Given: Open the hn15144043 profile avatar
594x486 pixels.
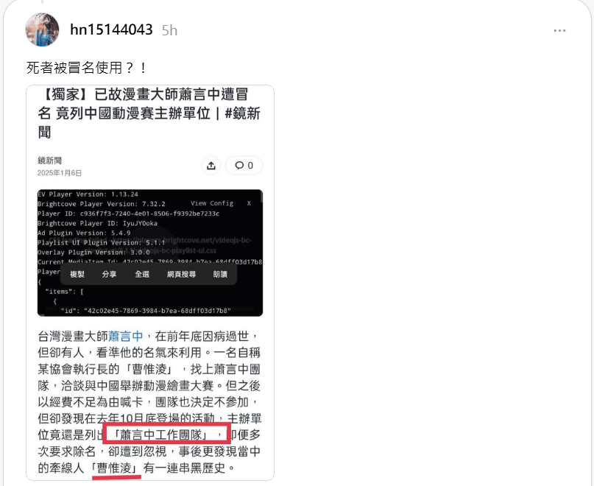Looking at the screenshot, I should (42, 29).
